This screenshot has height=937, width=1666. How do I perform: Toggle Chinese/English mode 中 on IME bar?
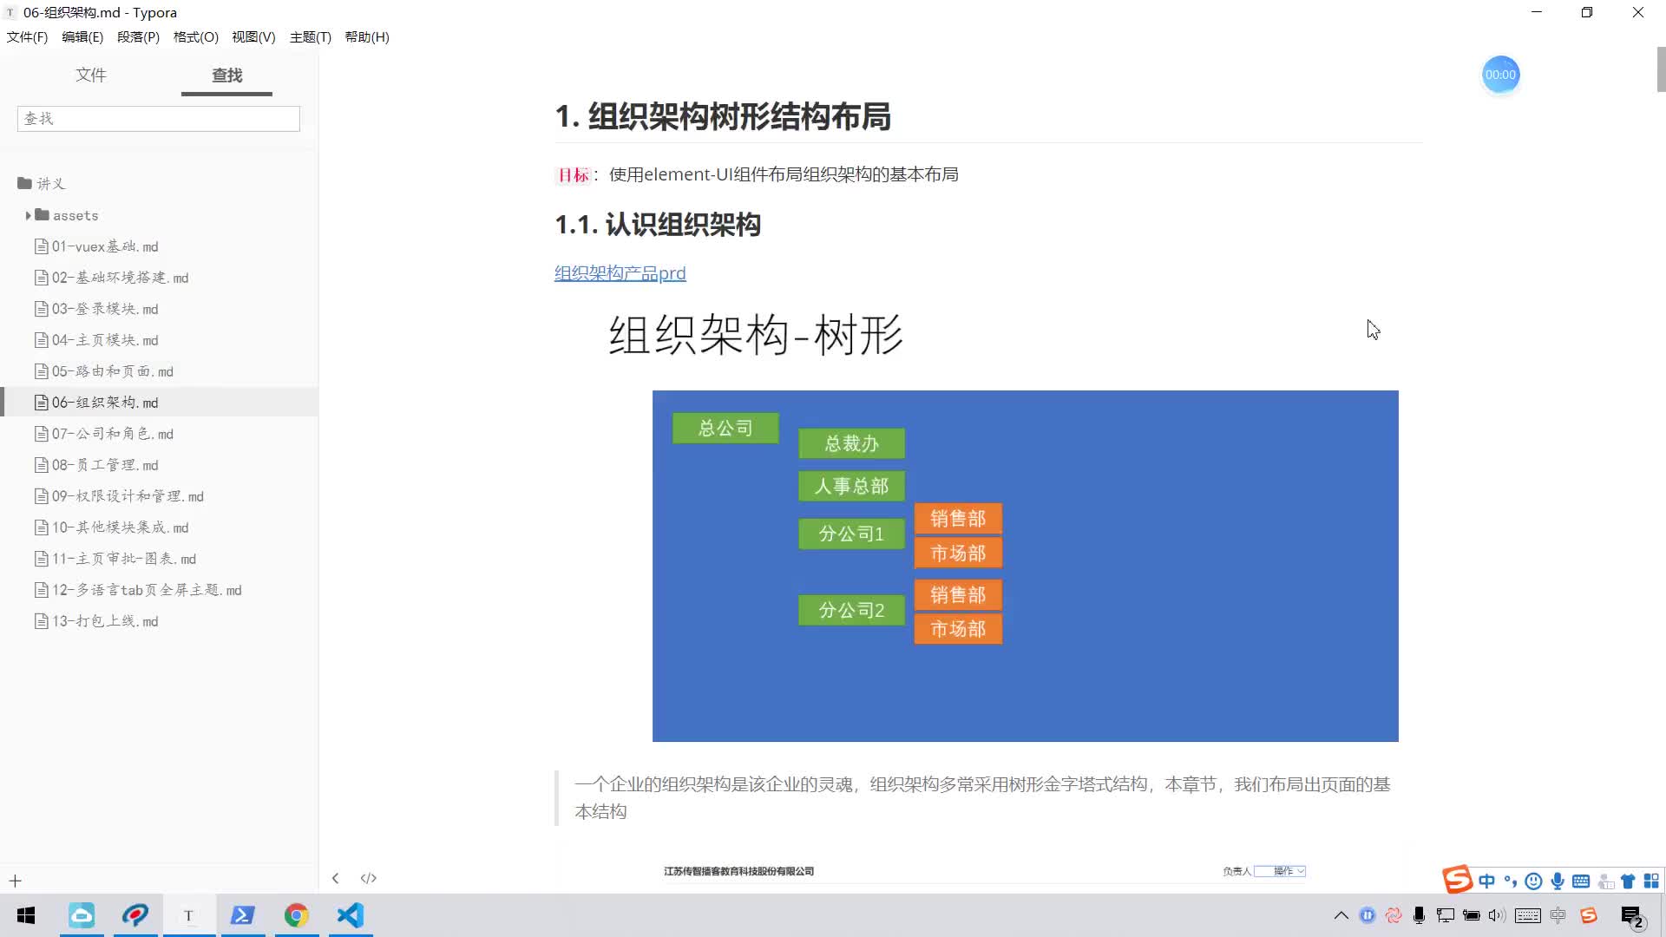click(1486, 881)
